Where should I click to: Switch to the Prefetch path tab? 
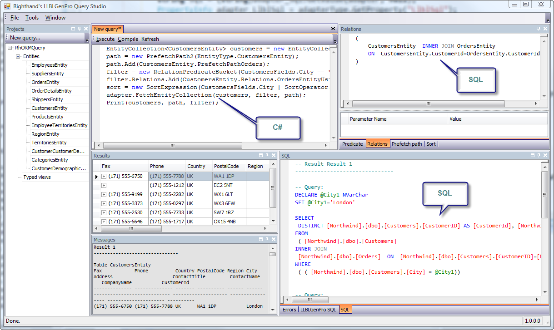pyautogui.click(x=407, y=144)
